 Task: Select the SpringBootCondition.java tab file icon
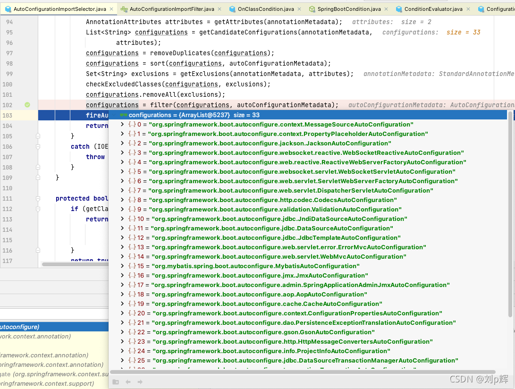pyautogui.click(x=312, y=9)
